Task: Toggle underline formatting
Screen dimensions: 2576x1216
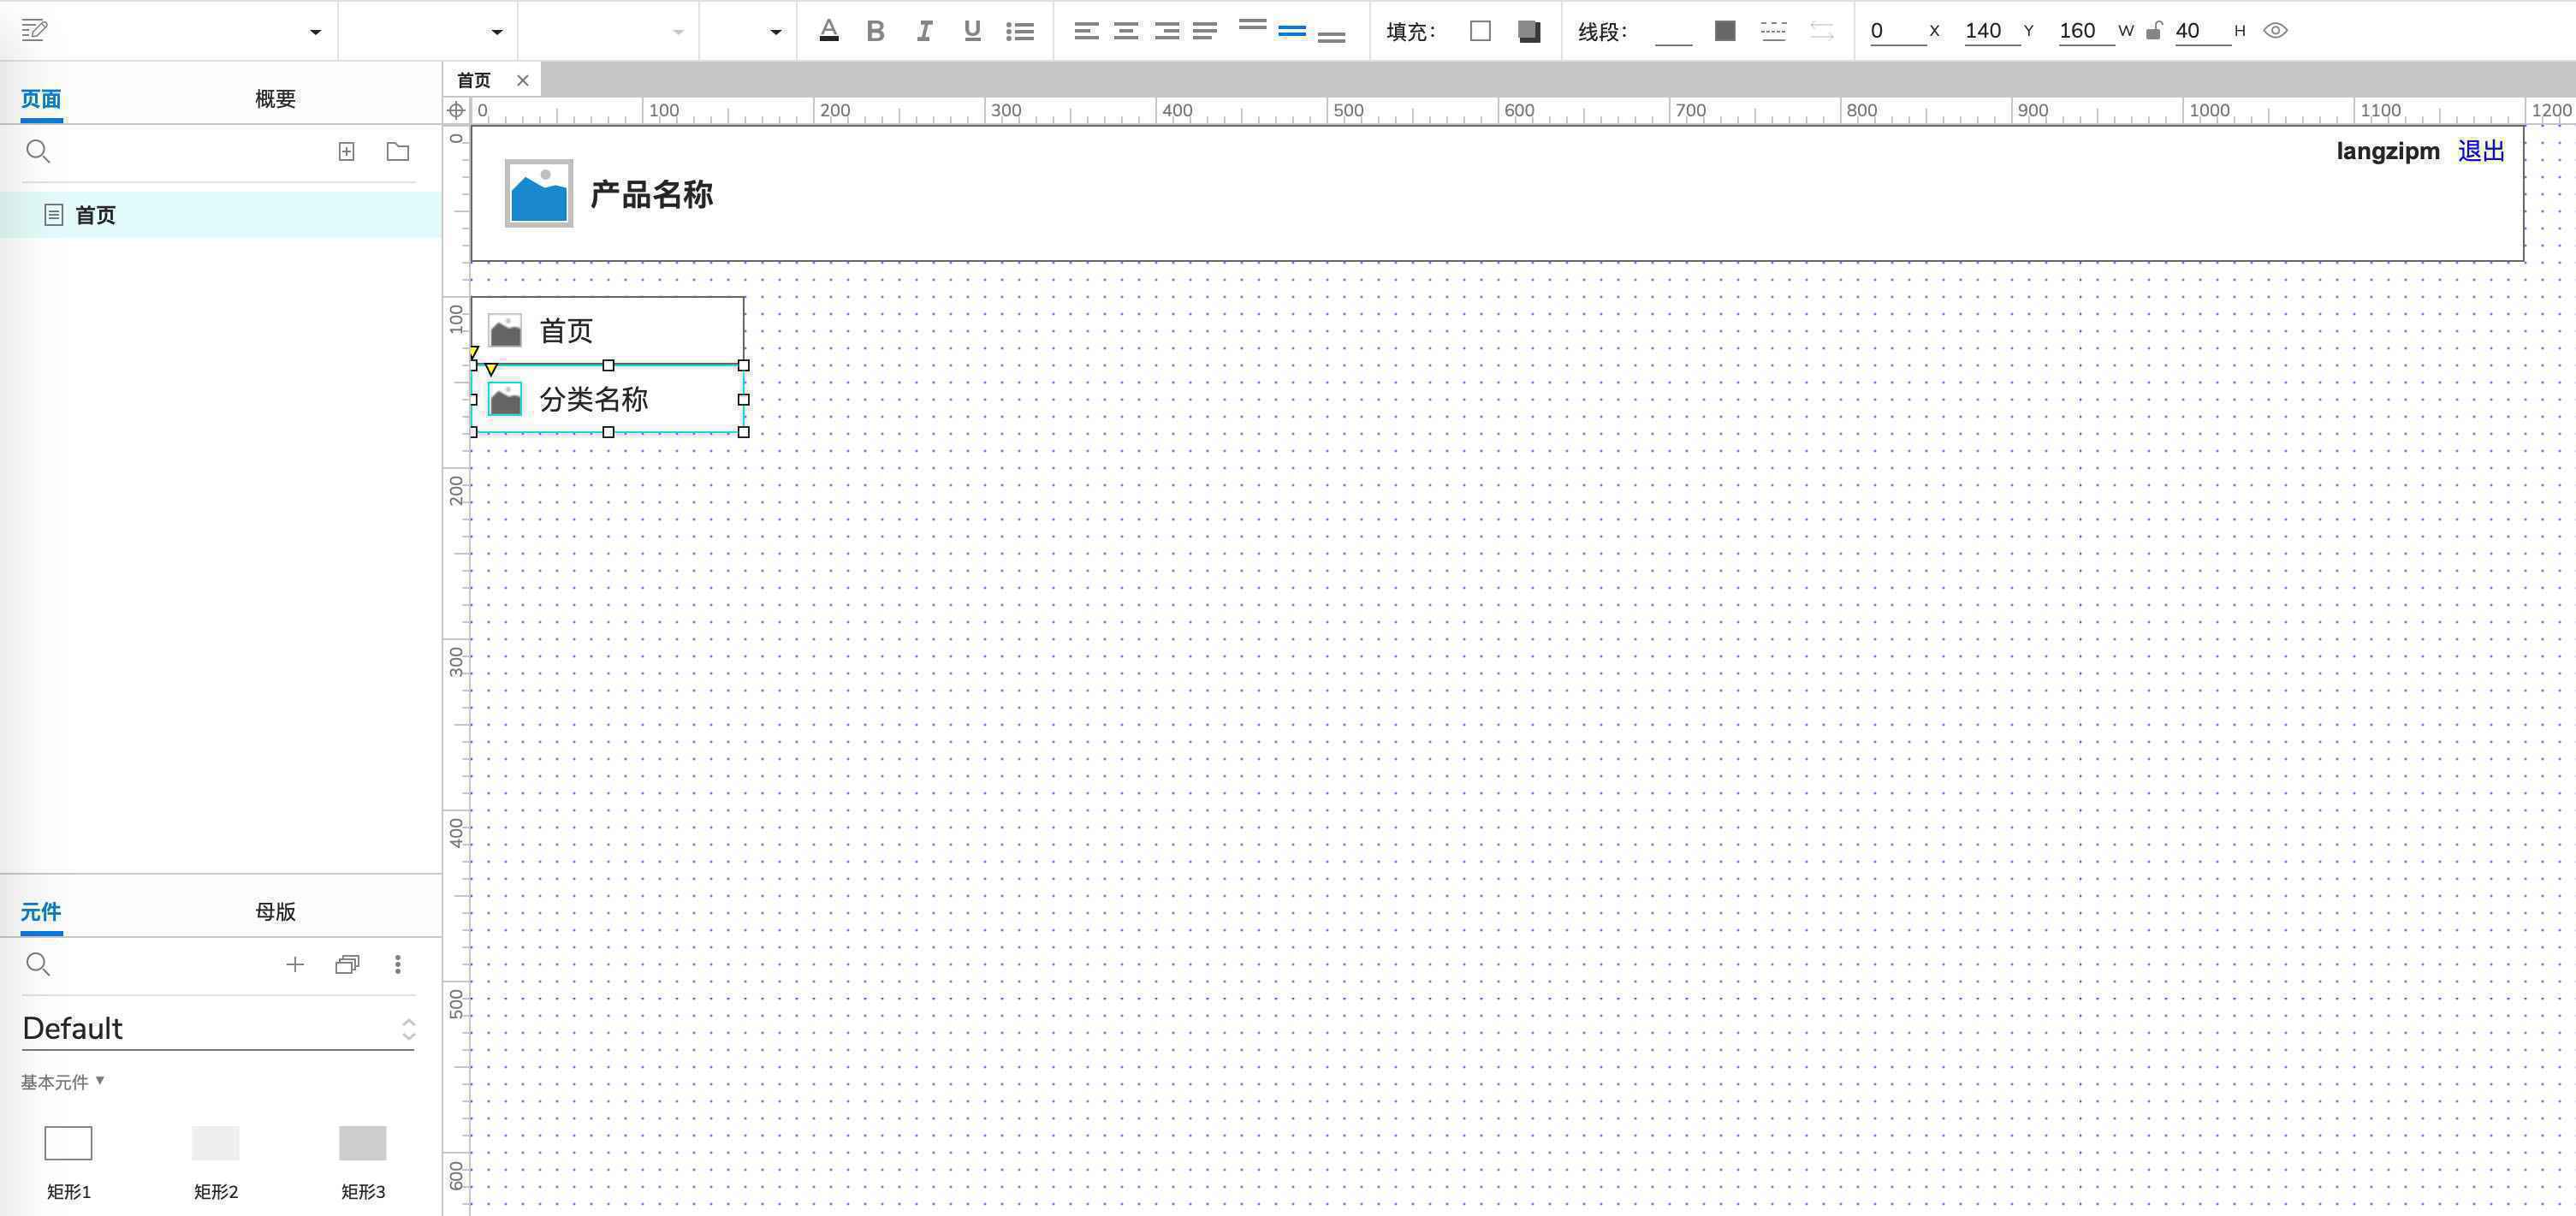Action: [972, 31]
